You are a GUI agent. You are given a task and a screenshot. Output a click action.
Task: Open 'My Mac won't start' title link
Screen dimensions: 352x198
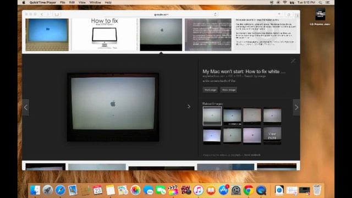click(x=244, y=71)
